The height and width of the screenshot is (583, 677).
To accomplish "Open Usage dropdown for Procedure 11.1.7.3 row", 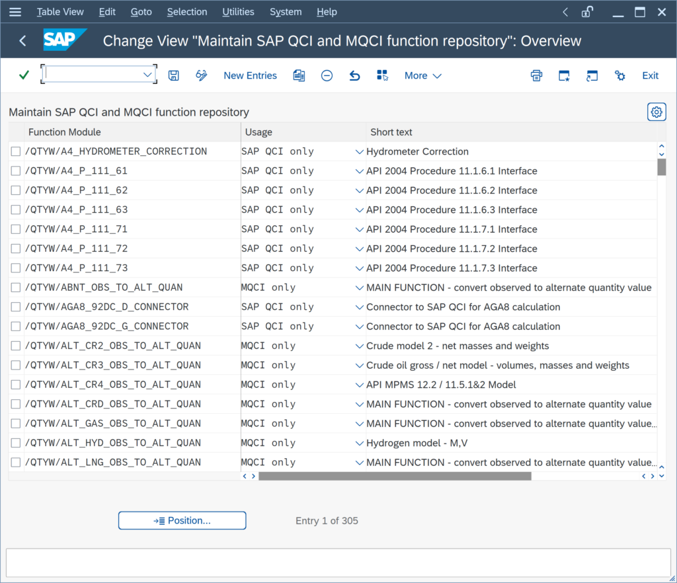I will (x=359, y=268).
